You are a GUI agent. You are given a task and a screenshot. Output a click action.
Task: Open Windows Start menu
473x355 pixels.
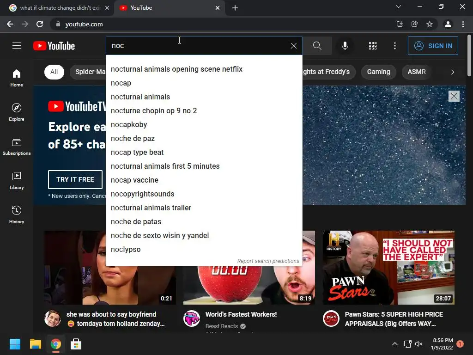click(x=15, y=344)
